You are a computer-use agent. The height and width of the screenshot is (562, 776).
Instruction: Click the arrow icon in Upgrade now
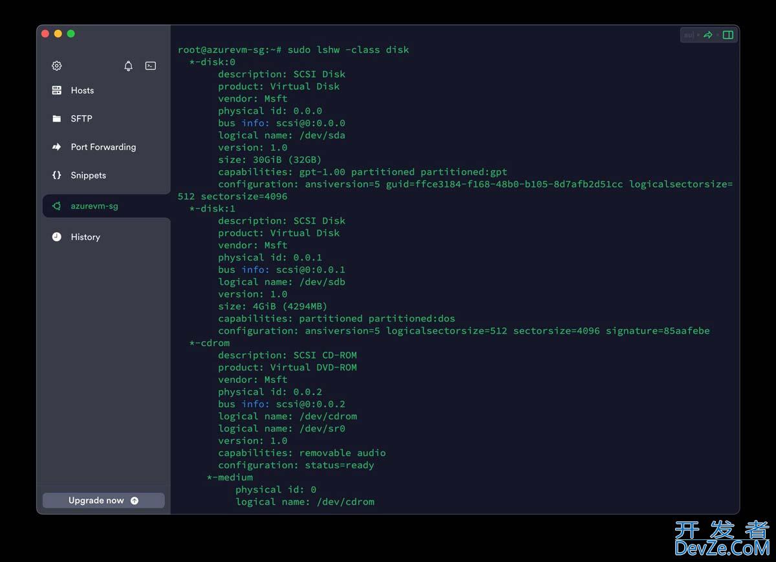click(x=135, y=501)
